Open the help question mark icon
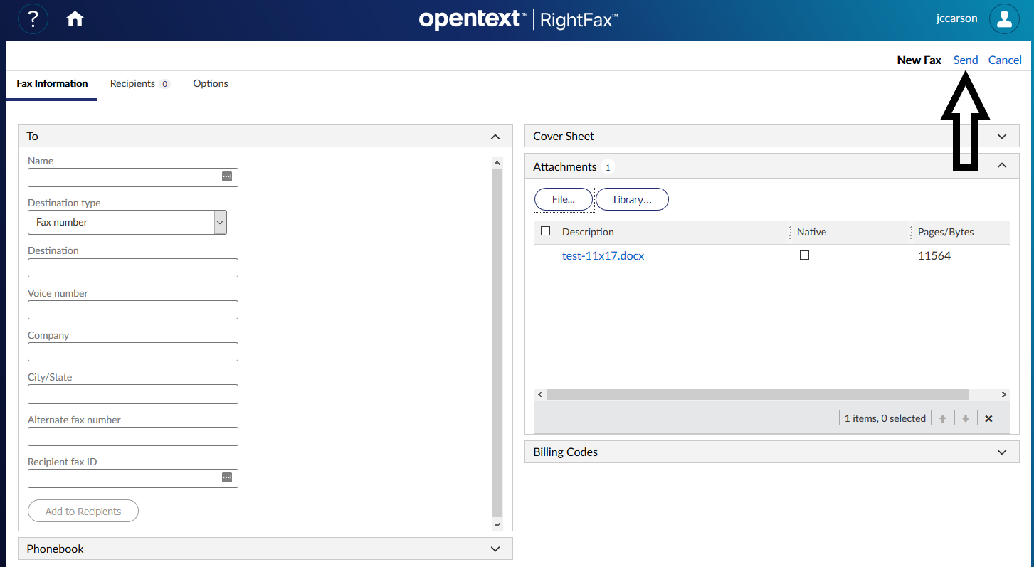Viewport: 1034px width, 567px height. pyautogui.click(x=33, y=19)
